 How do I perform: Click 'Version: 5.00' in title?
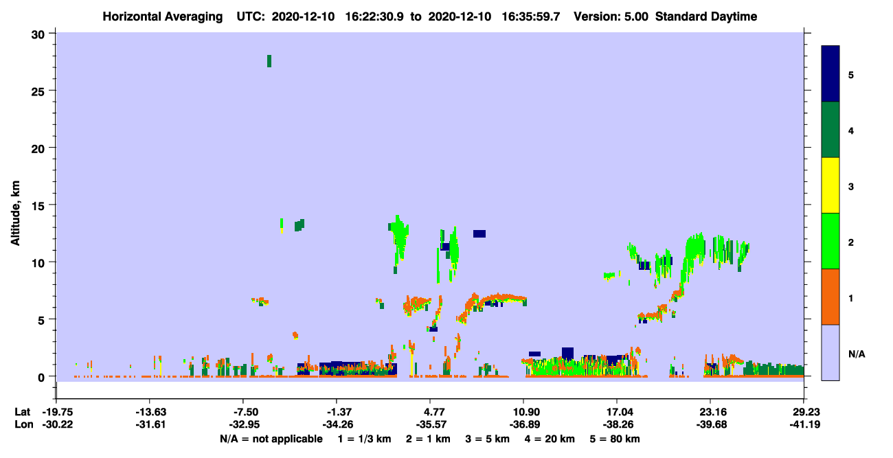point(610,16)
